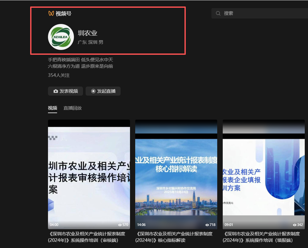Click the 14:06 duration label

pyautogui.click(x=141, y=225)
